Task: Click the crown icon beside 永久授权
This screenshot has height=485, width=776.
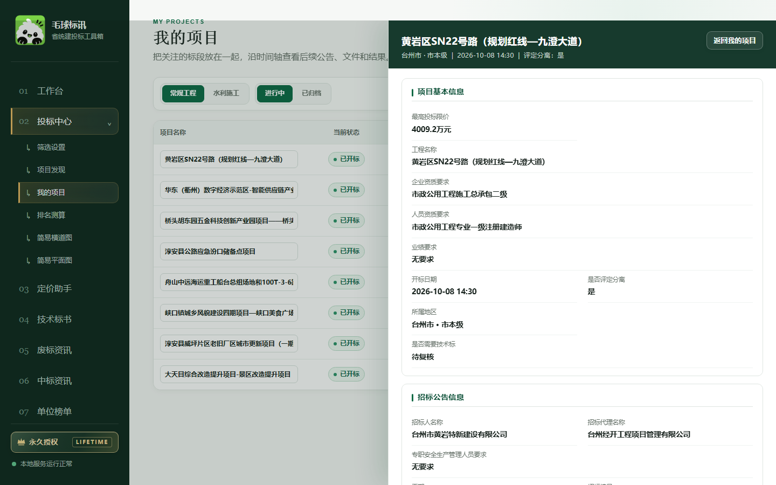Action: [x=22, y=442]
